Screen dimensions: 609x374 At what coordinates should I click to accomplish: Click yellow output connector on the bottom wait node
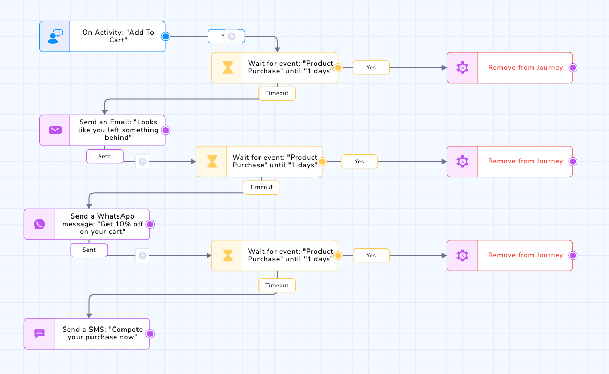point(338,255)
